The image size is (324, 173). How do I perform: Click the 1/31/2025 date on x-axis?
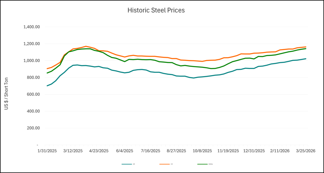tap(47, 151)
